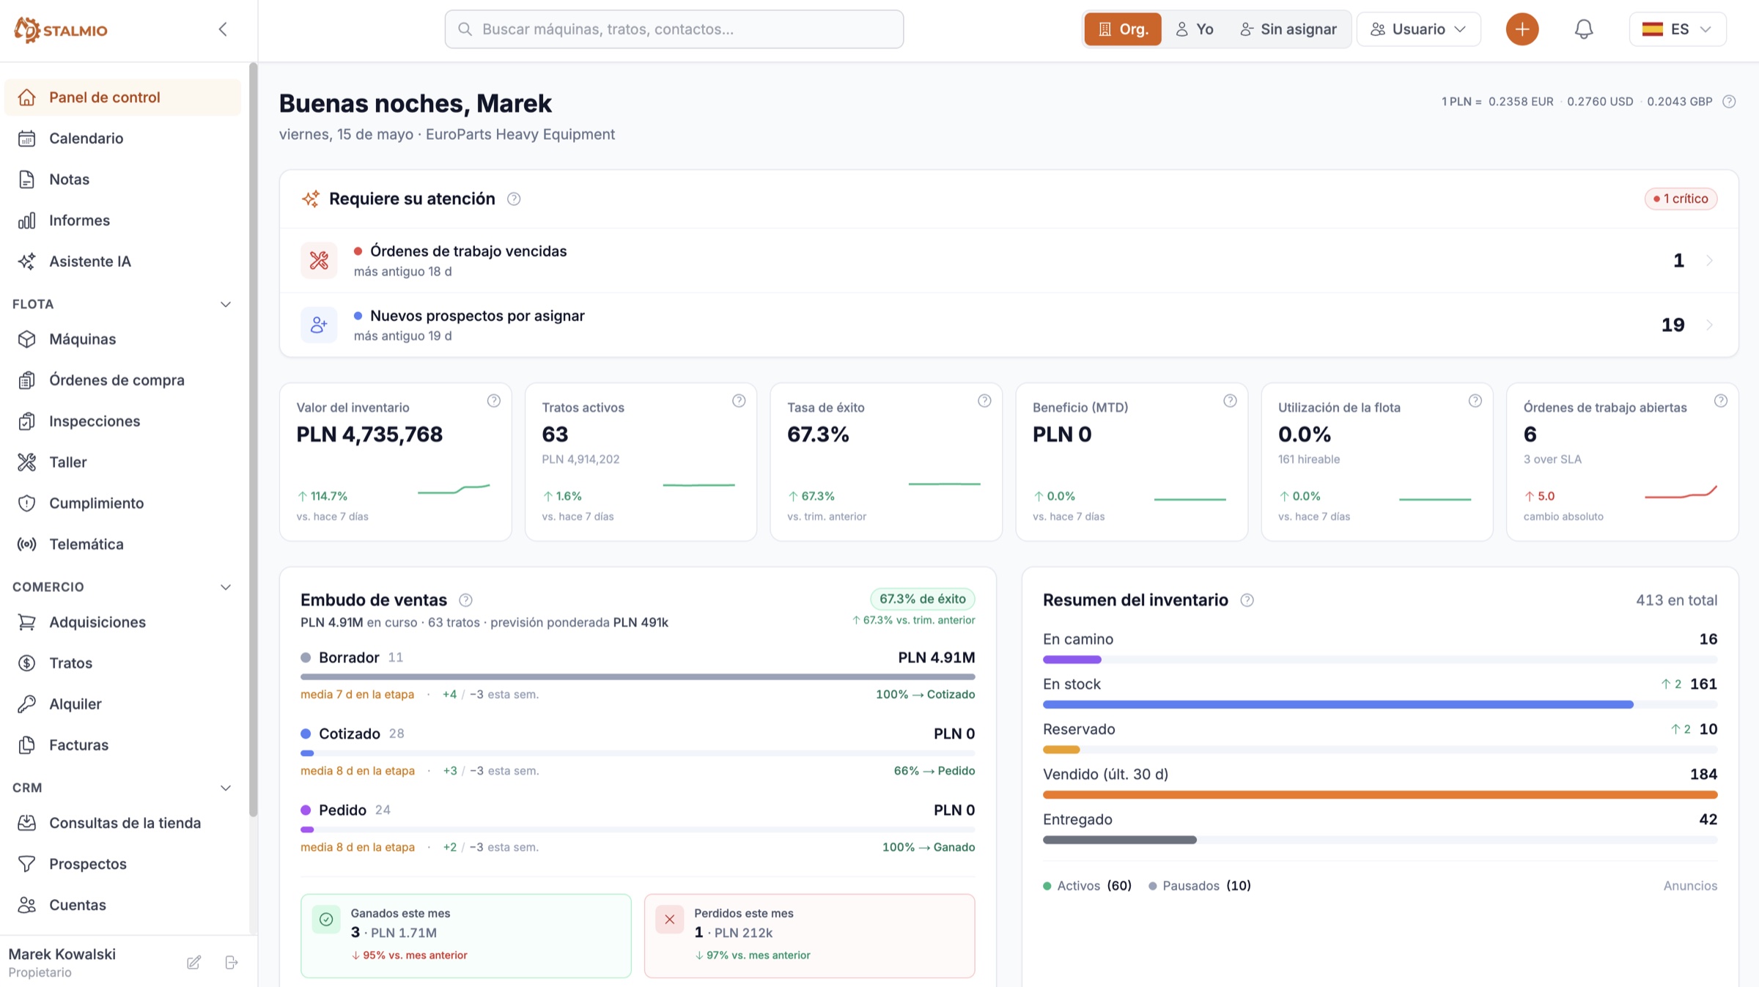Viewport: 1759px width, 987px height.
Task: Open Informes page
Action: pos(122,221)
